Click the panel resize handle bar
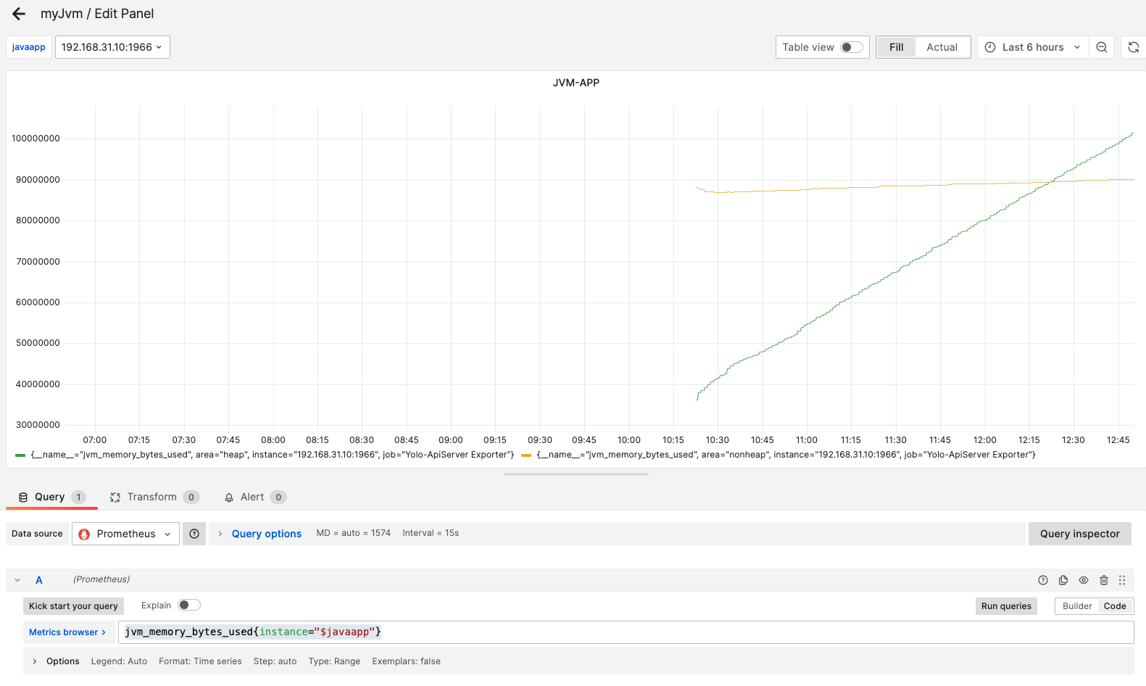 coord(576,474)
